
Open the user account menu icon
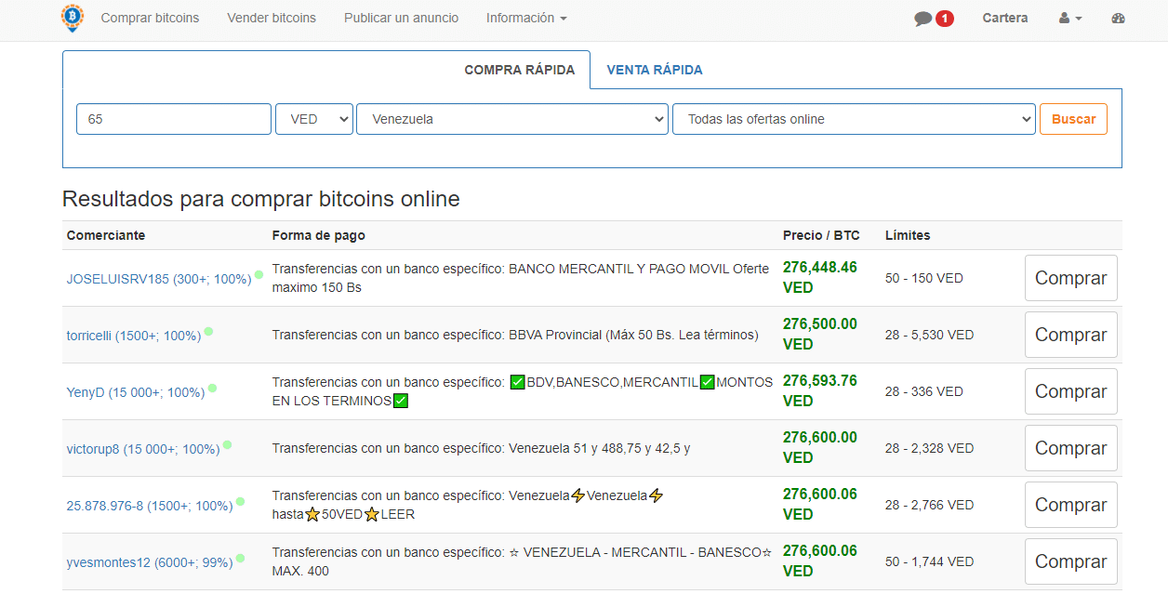[x=1070, y=19]
